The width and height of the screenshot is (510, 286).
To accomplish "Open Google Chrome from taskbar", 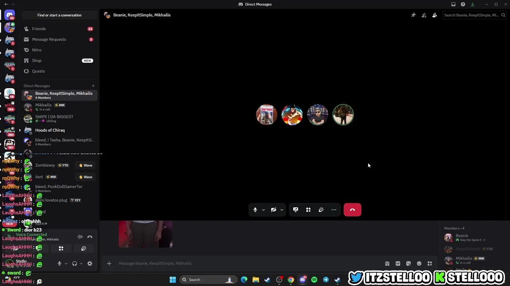I will pyautogui.click(x=291, y=280).
